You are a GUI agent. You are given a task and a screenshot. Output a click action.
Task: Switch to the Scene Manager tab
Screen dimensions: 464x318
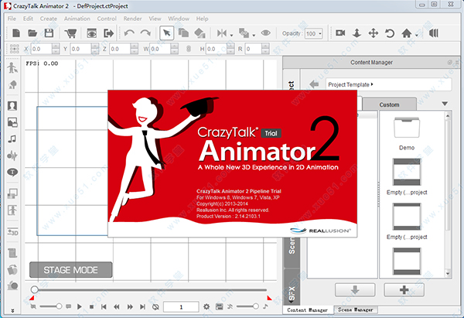point(356,309)
